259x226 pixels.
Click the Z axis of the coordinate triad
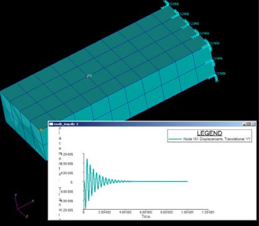click(x=23, y=214)
